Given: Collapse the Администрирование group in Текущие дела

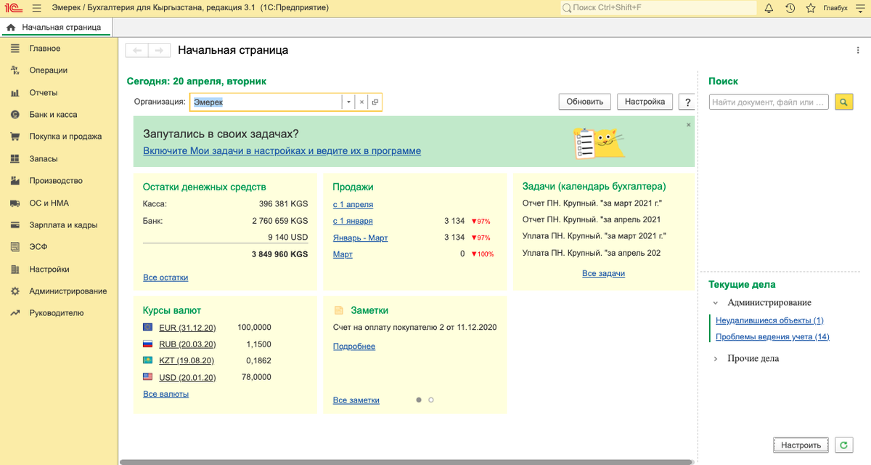Looking at the screenshot, I should (x=715, y=303).
